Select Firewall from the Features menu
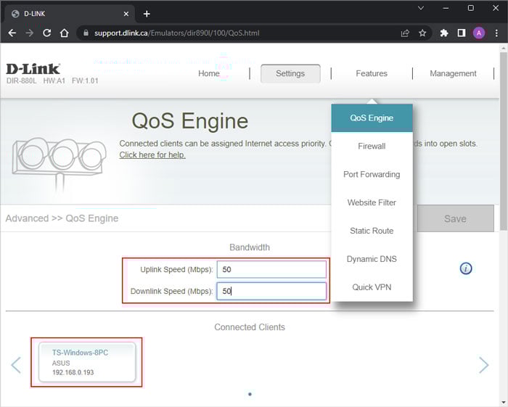The image size is (508, 407). [372, 147]
